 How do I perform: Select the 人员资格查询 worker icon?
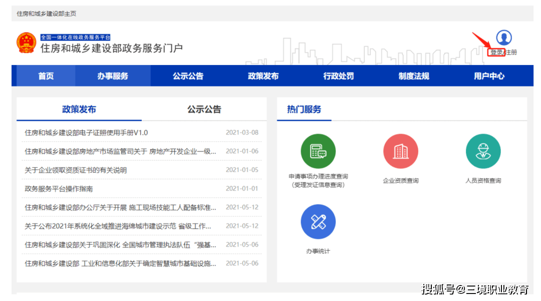tap(483, 151)
